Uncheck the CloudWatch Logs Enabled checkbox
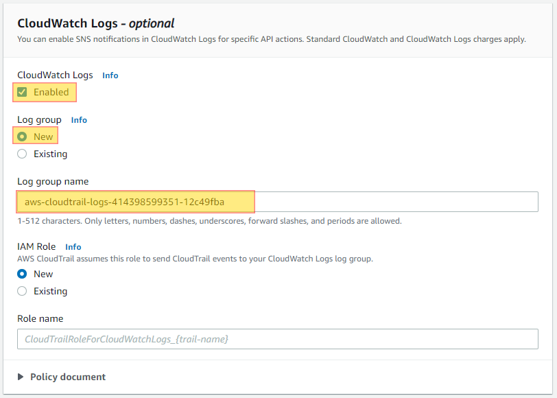This screenshot has width=557, height=398. (x=22, y=93)
